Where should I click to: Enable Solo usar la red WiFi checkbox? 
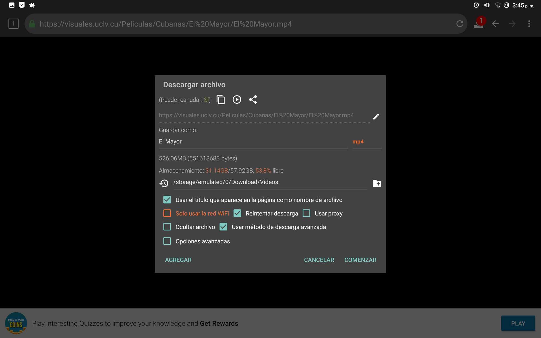167,213
